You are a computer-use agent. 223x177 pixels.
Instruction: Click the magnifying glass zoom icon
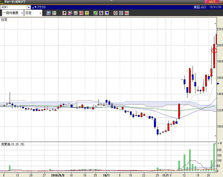point(48,13)
